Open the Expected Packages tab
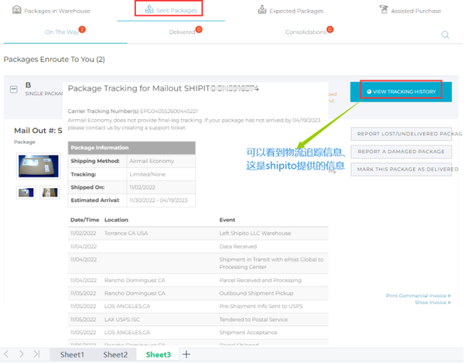464x363 pixels. [x=290, y=11]
